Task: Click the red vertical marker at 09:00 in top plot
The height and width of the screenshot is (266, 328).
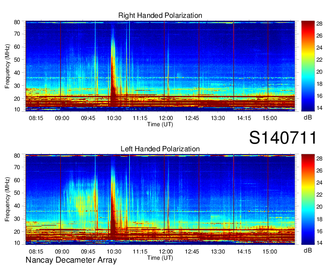Action: pos(60,66)
